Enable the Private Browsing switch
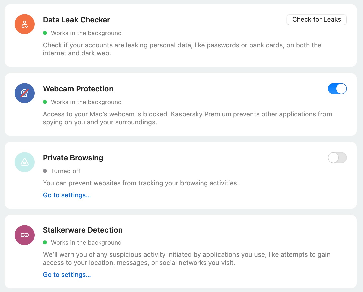This screenshot has width=363, height=292. click(337, 158)
